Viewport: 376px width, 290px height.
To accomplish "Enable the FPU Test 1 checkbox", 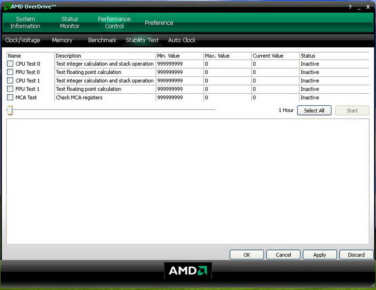I will (x=10, y=89).
